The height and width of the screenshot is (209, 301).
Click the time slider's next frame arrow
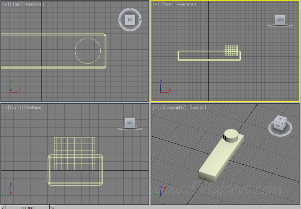point(52,207)
